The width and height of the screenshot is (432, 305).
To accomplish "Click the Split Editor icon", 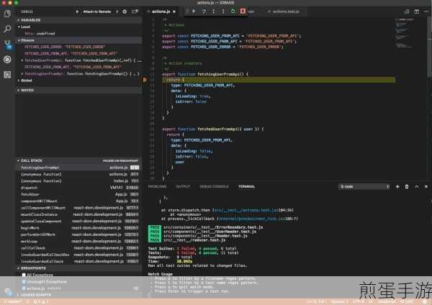I will (x=417, y=12).
